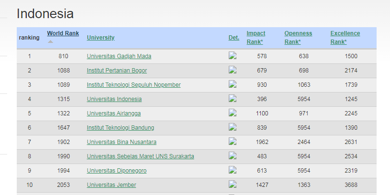390x195 pixels.
Task: Click the Indonesia page heading
Action: tap(45, 14)
